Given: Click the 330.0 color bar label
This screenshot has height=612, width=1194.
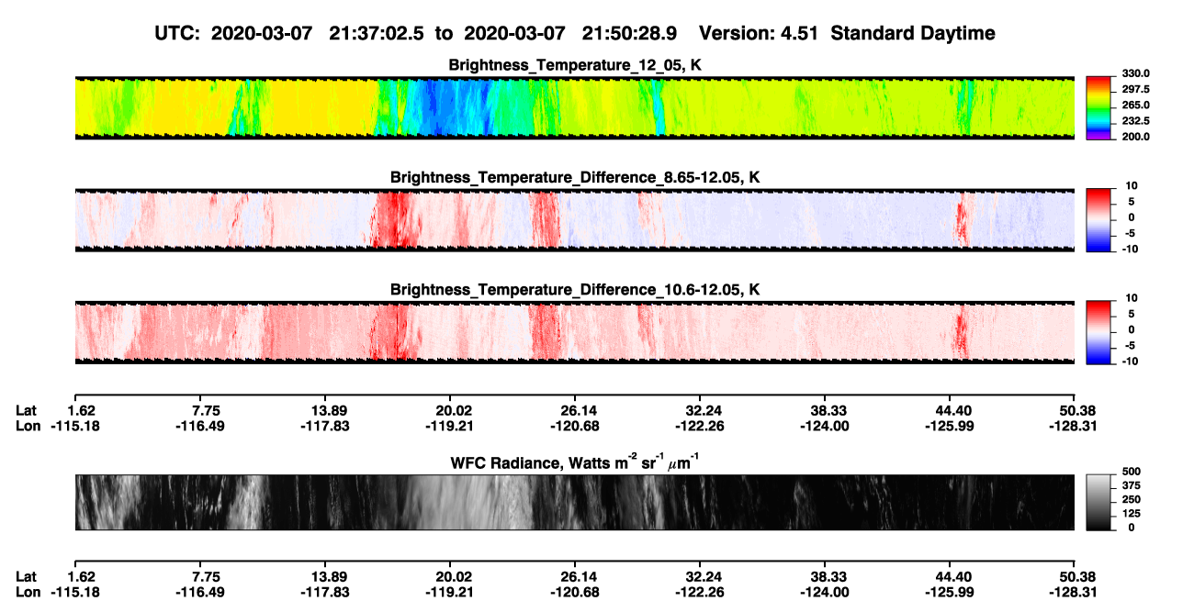Looking at the screenshot, I should coord(1136,73).
